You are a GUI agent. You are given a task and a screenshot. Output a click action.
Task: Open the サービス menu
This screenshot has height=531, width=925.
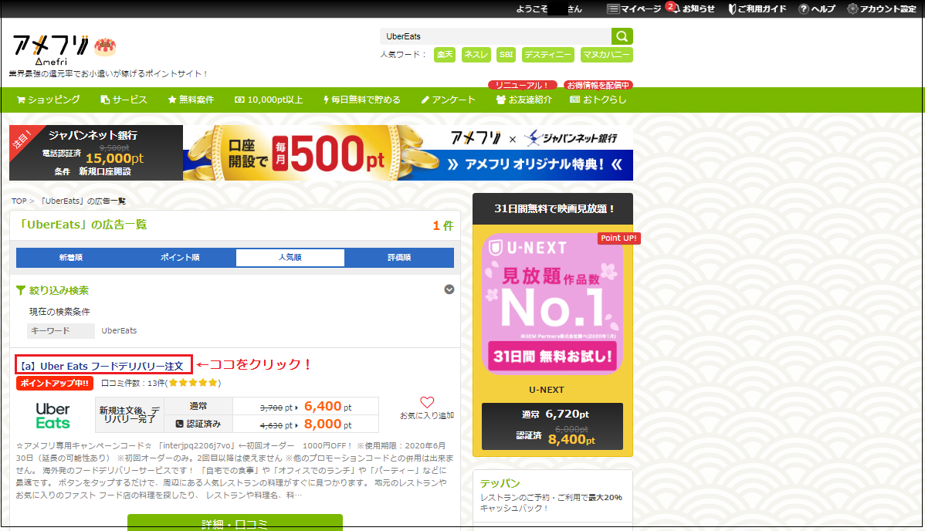(124, 100)
